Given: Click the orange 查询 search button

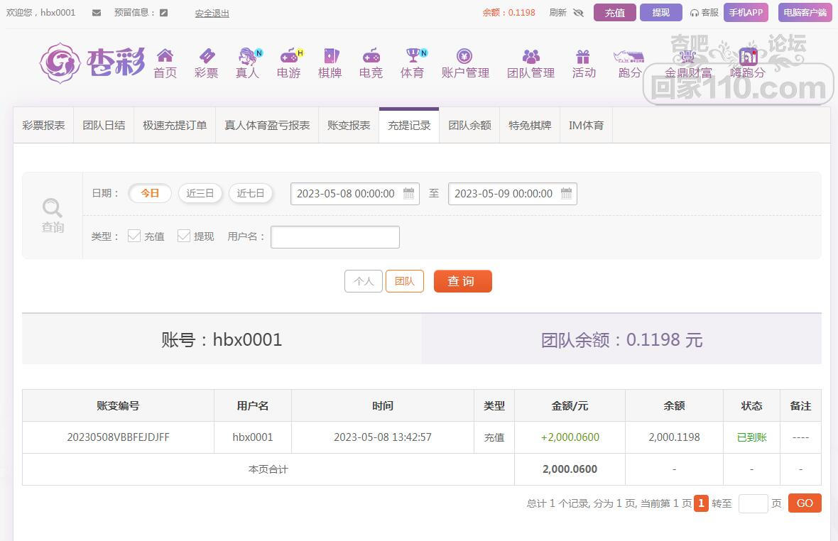Looking at the screenshot, I should (x=462, y=281).
